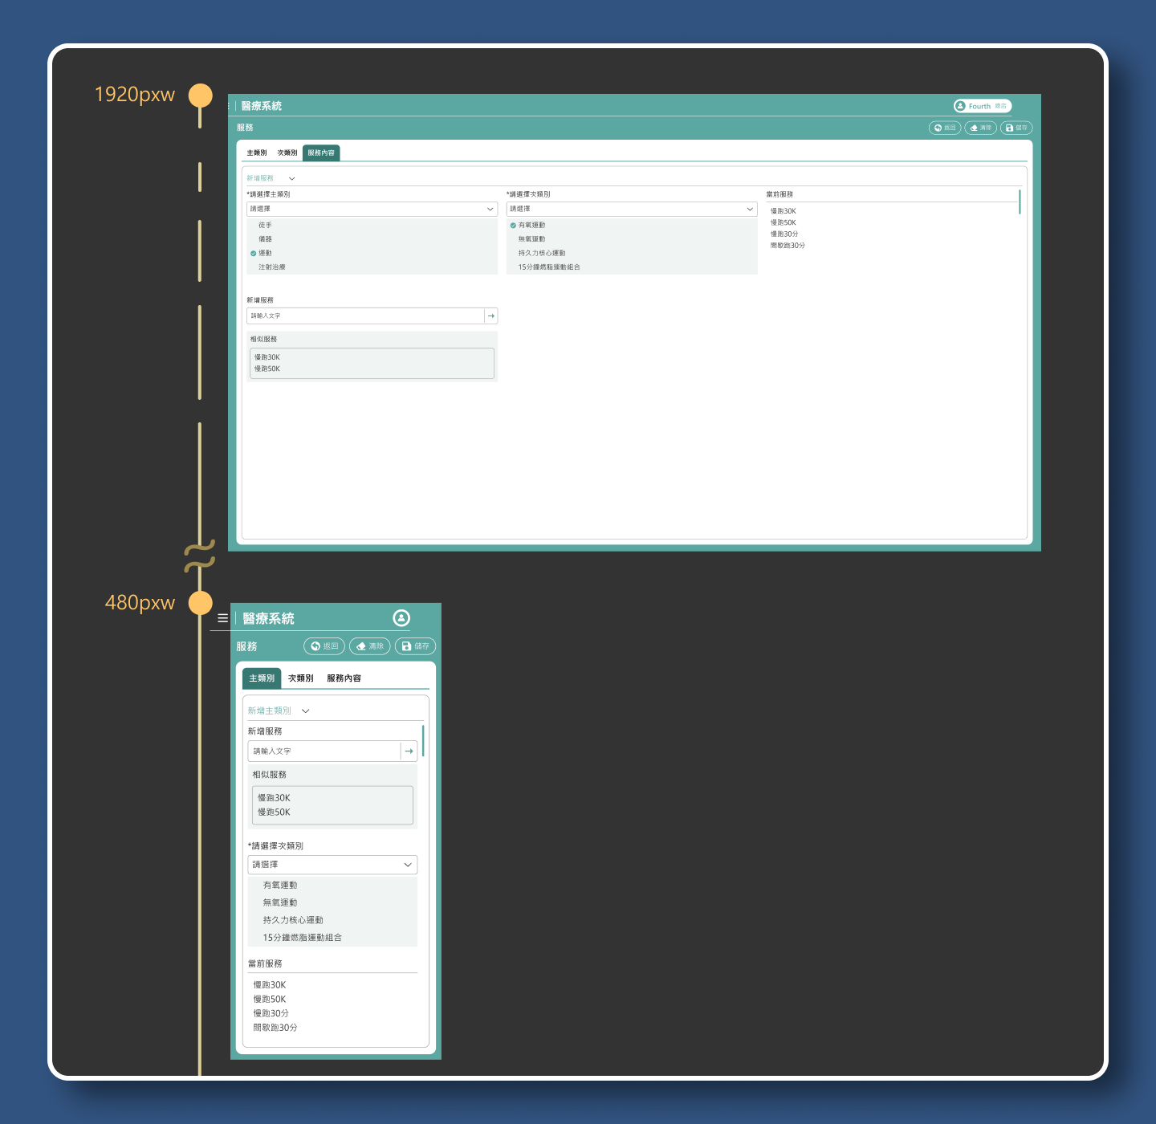Click the 返回 back button in the desktop view
The image size is (1156, 1124).
(945, 128)
